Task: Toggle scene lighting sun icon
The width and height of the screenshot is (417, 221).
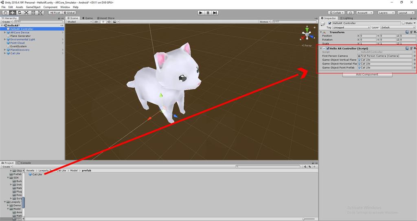Action: click(103, 22)
